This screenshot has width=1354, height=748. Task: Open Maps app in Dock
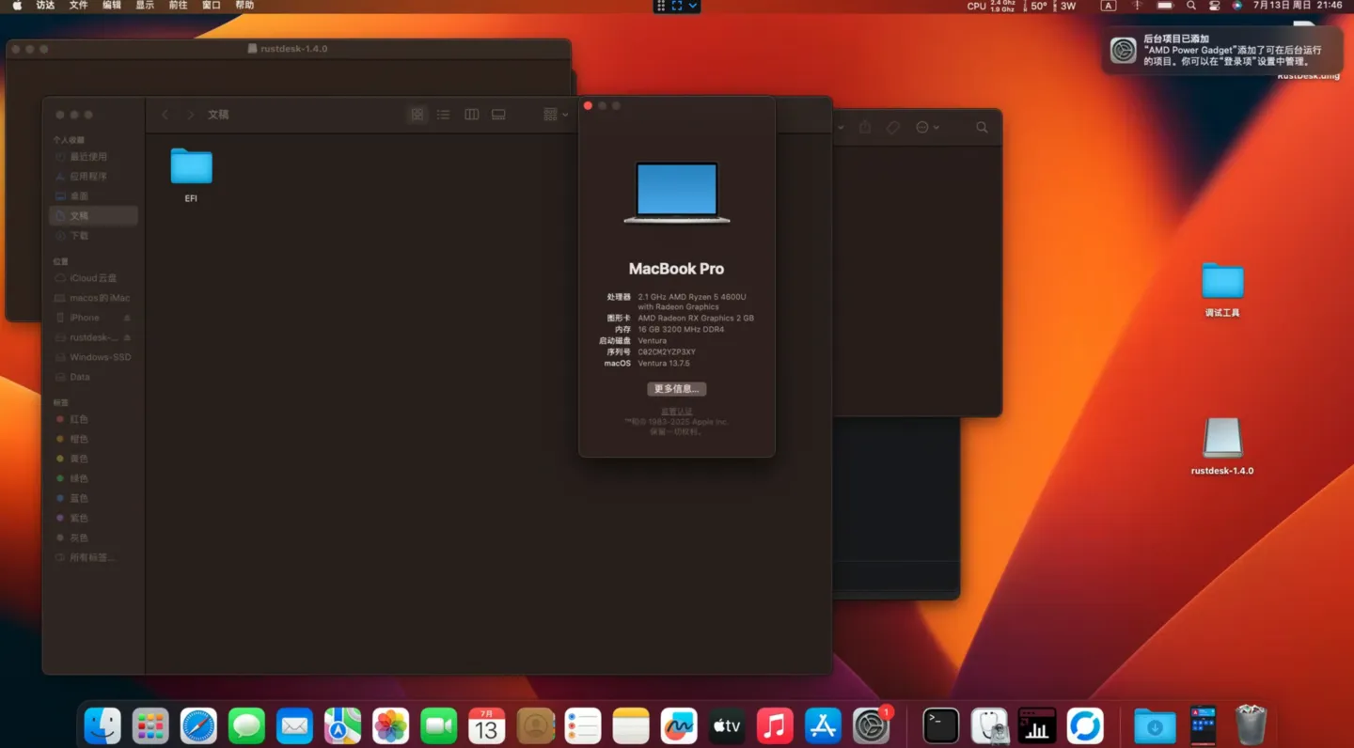tap(342, 725)
